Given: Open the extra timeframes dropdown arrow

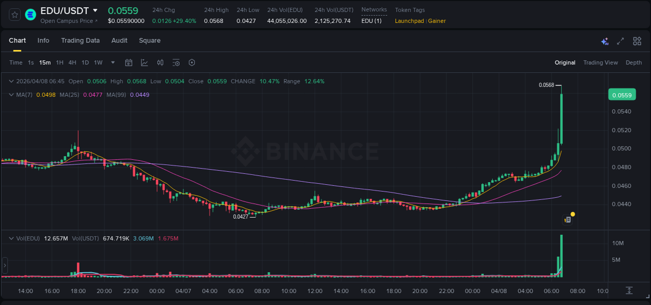Looking at the screenshot, I should (112, 62).
